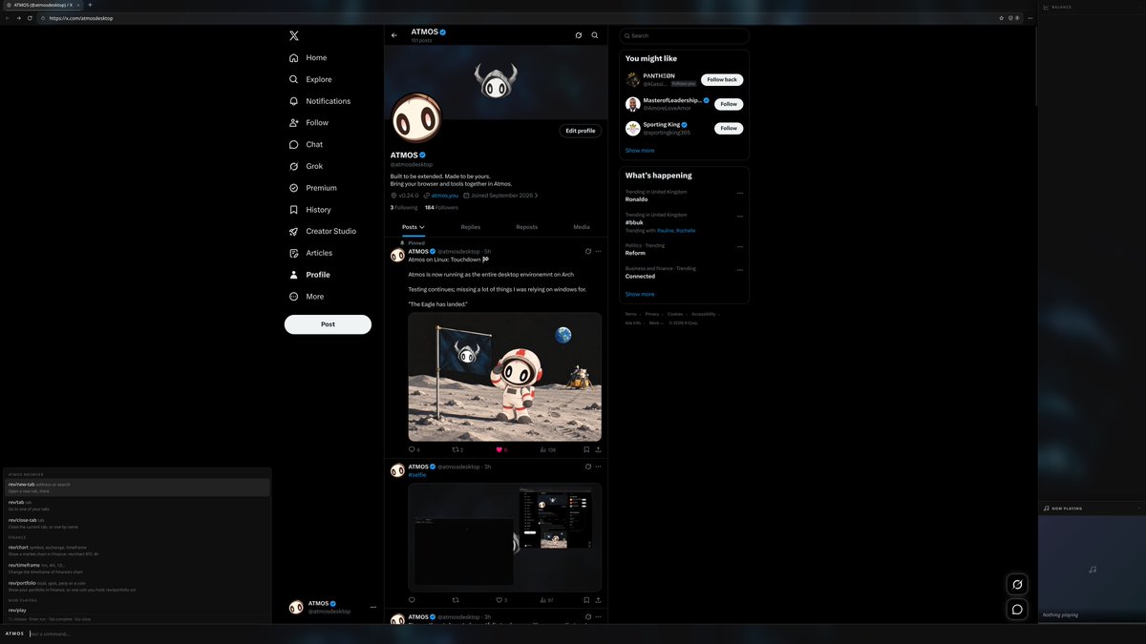Open Chat from the sidebar
1146x644 pixels.
coord(306,144)
